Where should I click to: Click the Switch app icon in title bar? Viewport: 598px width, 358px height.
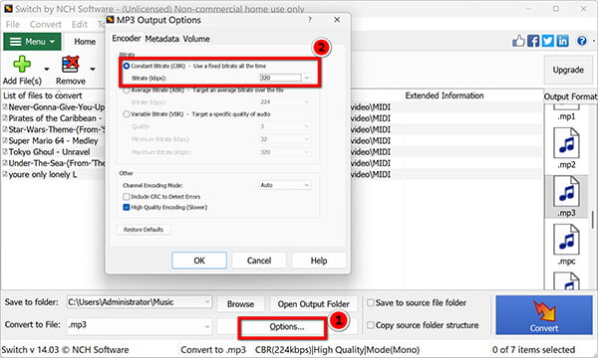tap(8, 8)
